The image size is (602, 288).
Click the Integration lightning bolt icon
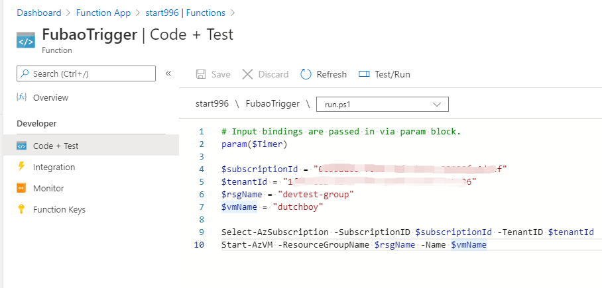21,166
